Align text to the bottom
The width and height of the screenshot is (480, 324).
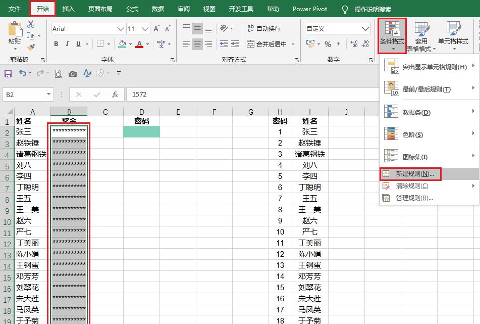208,29
